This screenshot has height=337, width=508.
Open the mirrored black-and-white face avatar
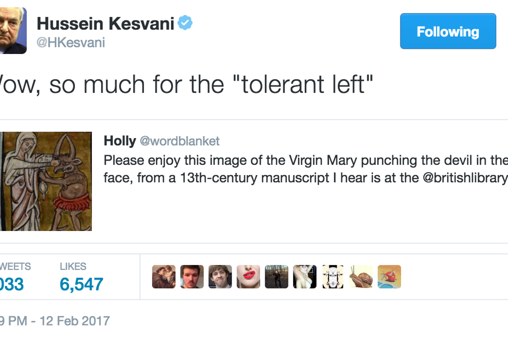pos(333,277)
